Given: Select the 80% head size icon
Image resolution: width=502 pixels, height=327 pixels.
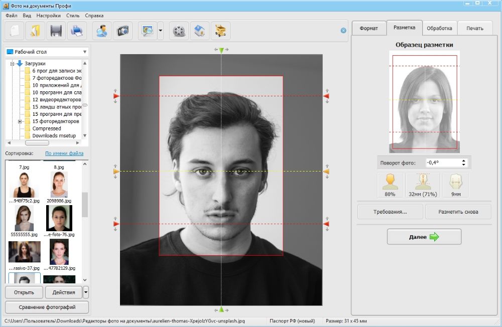Looking at the screenshot, I should 390,185.
